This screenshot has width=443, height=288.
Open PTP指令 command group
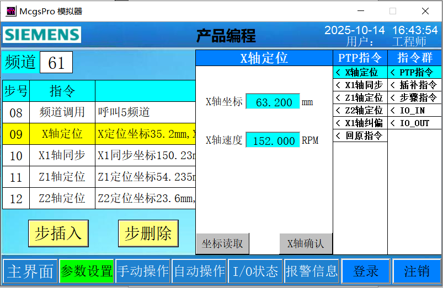pos(414,72)
